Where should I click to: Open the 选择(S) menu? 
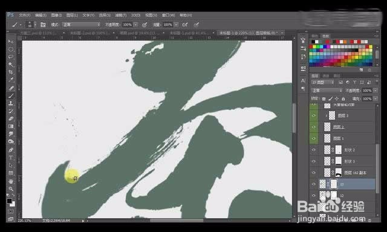[x=105, y=15]
